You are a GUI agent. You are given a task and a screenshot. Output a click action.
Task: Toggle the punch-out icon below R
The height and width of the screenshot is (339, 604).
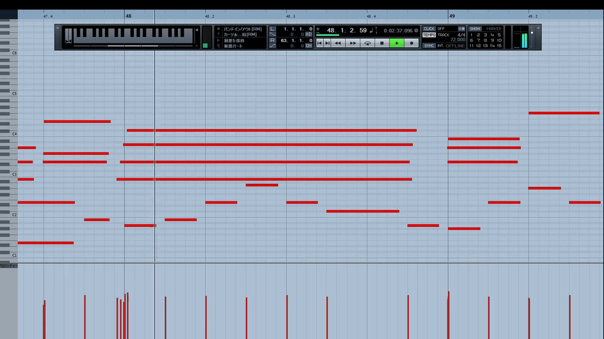(x=272, y=46)
